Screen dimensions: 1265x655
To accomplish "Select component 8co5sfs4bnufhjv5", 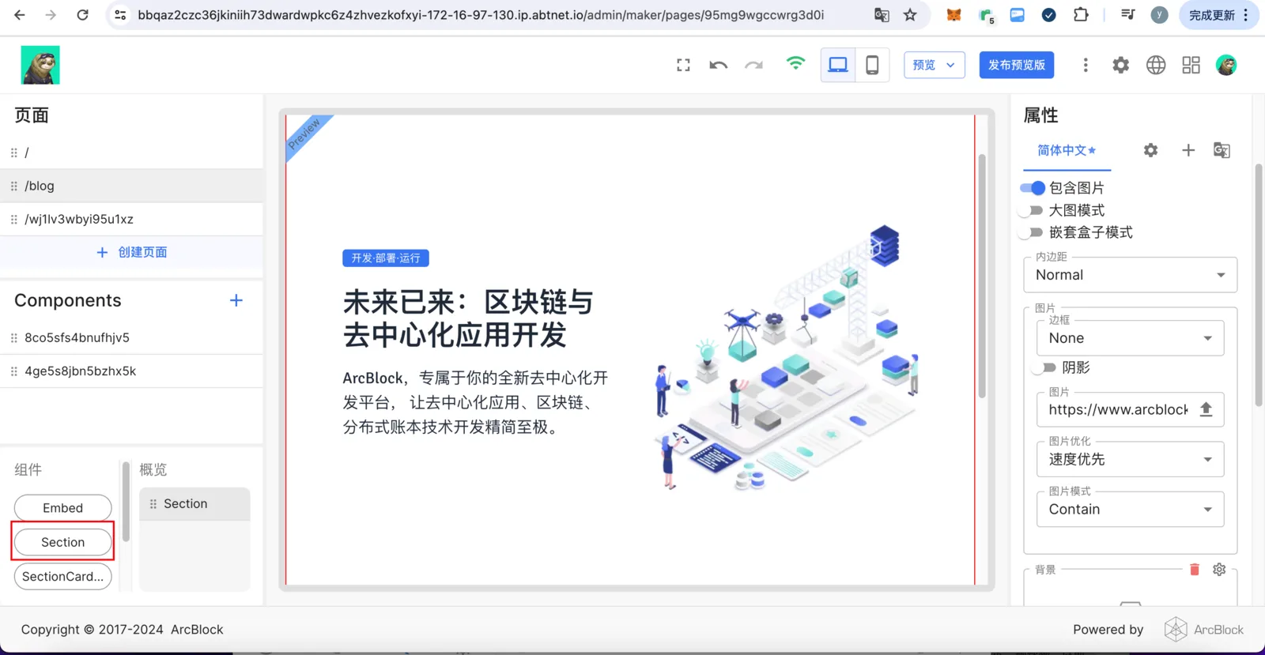I will [131, 337].
